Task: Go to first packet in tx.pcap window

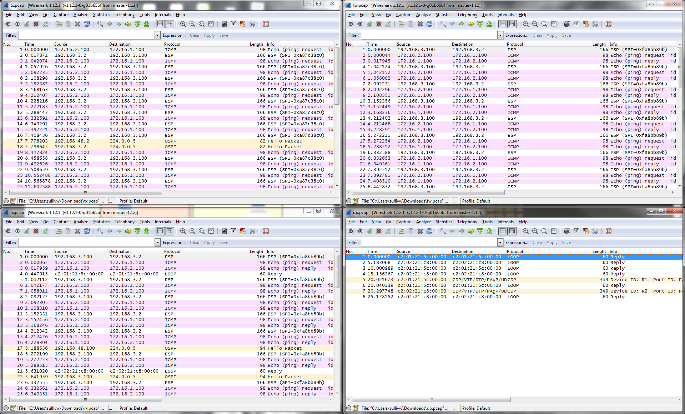Action: [x=137, y=24]
